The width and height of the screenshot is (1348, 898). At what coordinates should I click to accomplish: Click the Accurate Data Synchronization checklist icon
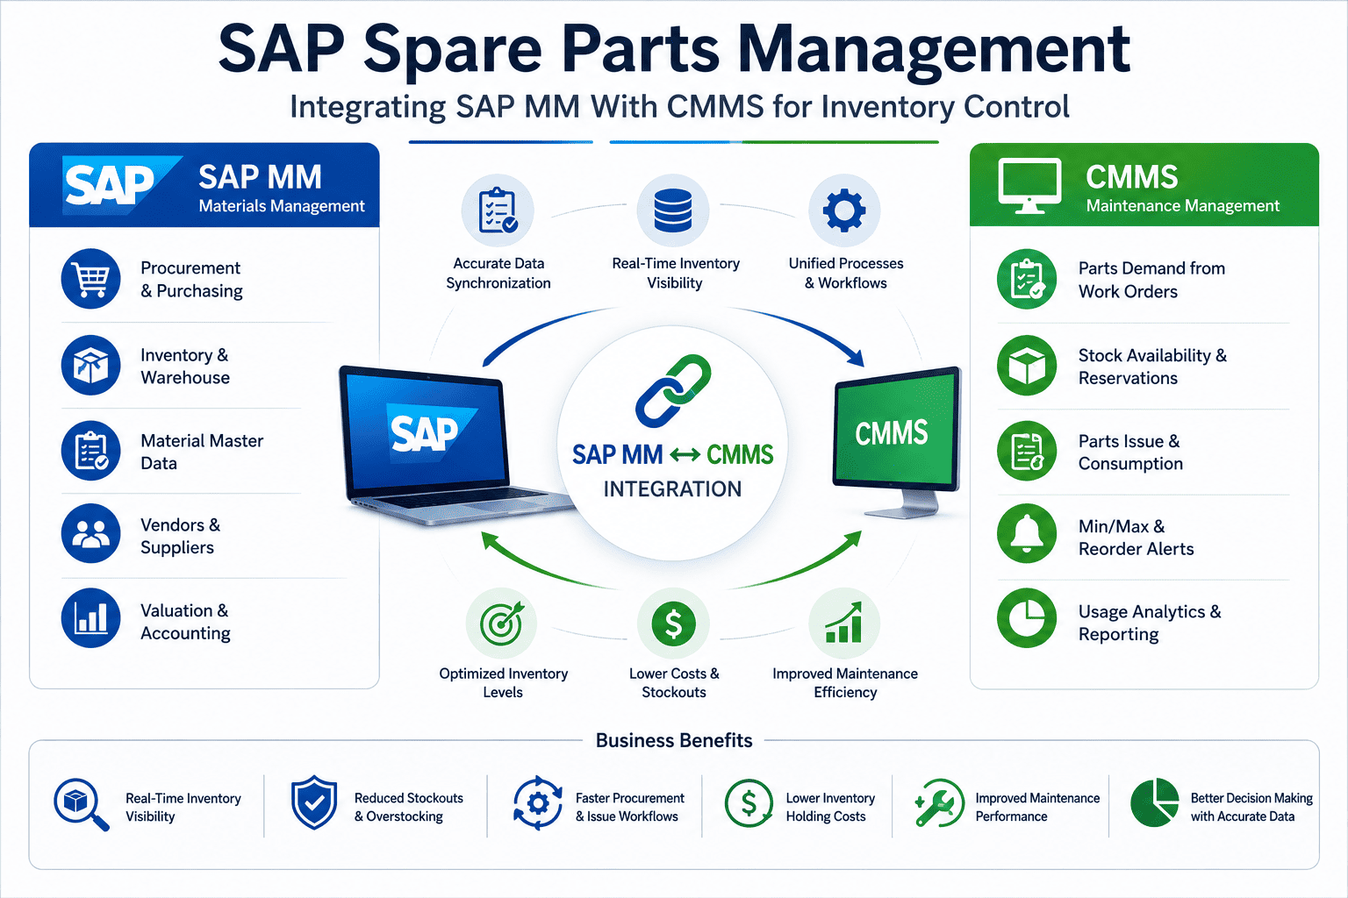click(x=498, y=210)
